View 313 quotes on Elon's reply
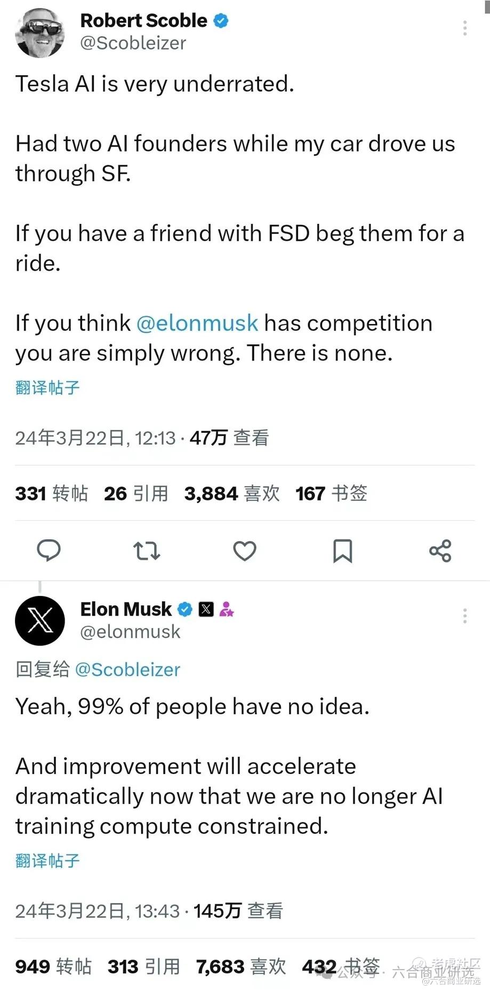 [x=144, y=966]
